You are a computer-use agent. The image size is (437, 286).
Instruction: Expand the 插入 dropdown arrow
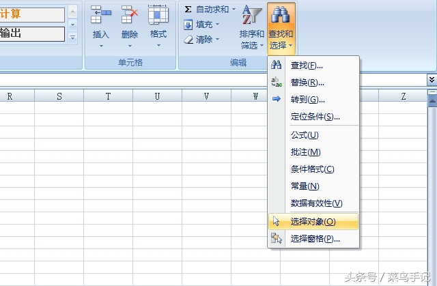tap(101, 46)
